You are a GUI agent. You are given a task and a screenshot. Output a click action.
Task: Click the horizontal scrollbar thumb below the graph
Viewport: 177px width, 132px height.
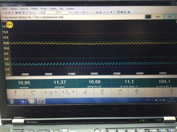(123, 76)
